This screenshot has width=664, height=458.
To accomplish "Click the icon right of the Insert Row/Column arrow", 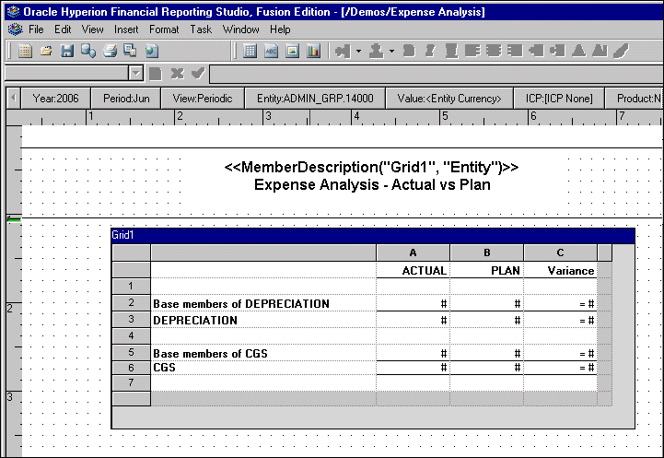I will pyautogui.click(x=377, y=52).
